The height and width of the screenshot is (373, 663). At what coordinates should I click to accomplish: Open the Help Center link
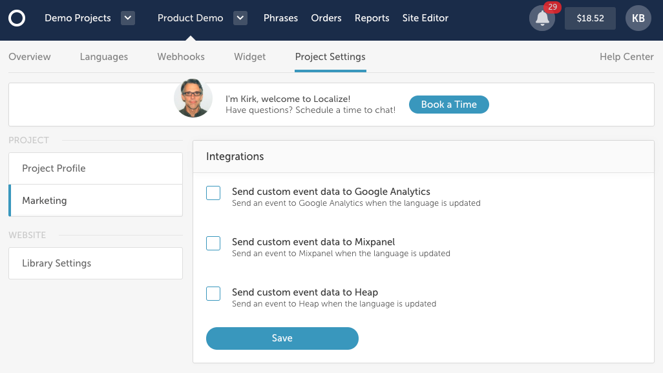pos(627,57)
